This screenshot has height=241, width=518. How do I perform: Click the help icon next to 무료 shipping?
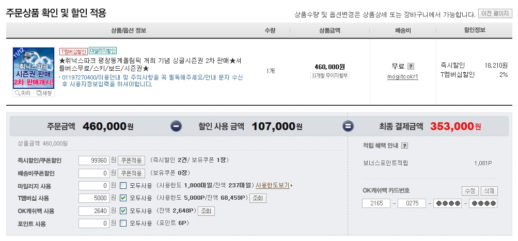coord(411,67)
